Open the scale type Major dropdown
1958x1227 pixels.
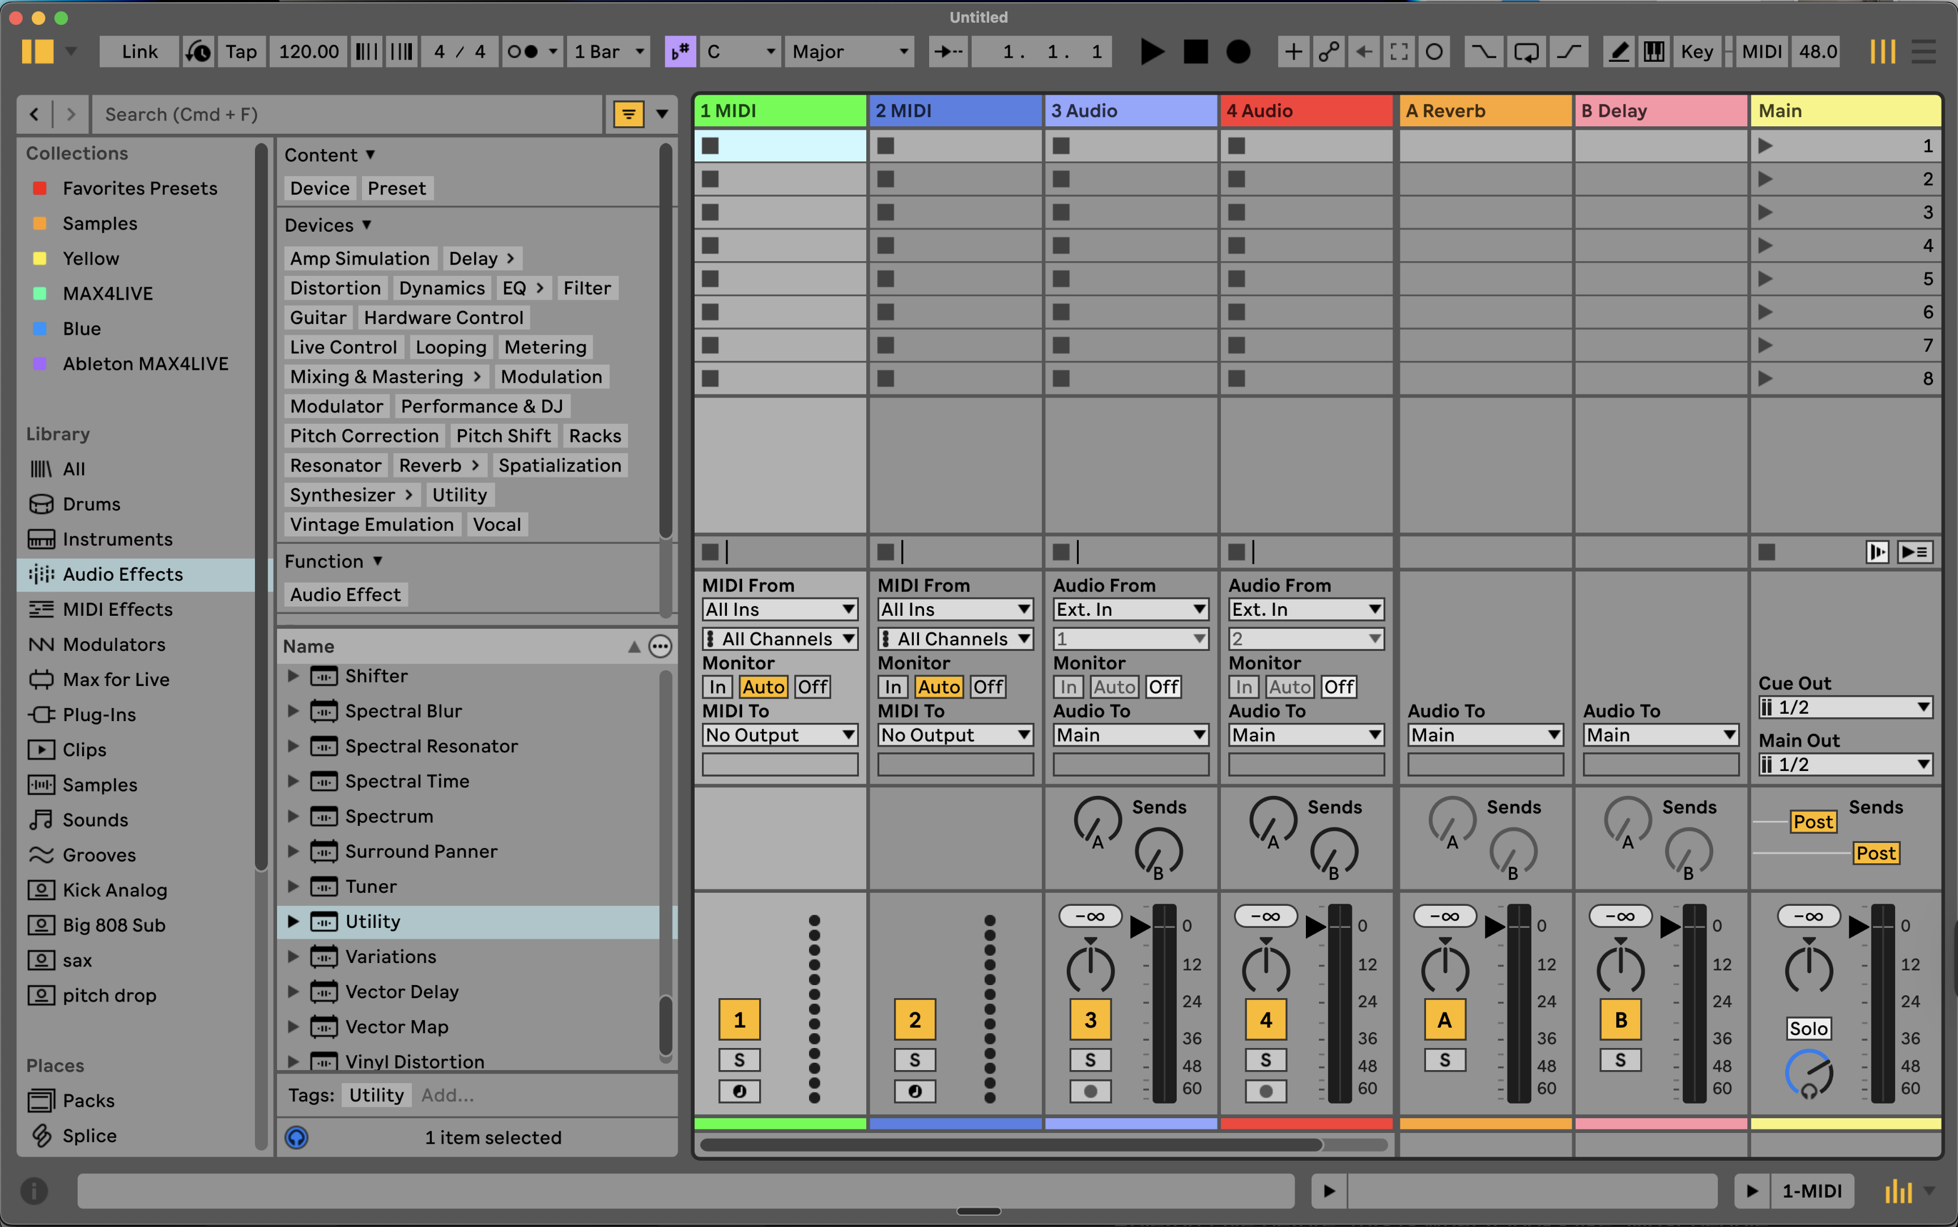click(849, 52)
